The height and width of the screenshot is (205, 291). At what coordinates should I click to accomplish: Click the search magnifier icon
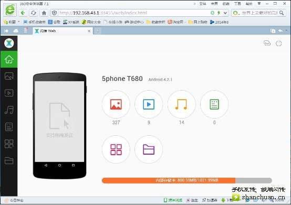click(282, 13)
